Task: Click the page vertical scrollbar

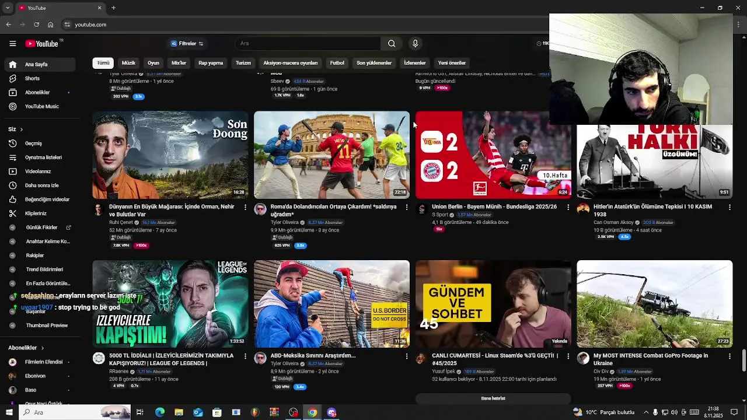Action: (x=743, y=360)
